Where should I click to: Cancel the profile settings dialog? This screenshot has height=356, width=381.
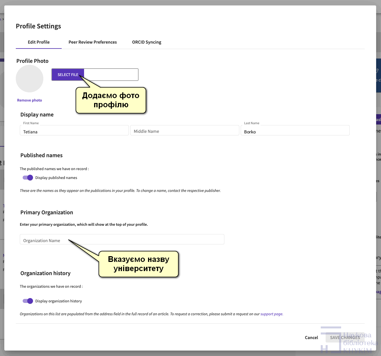pos(311,338)
